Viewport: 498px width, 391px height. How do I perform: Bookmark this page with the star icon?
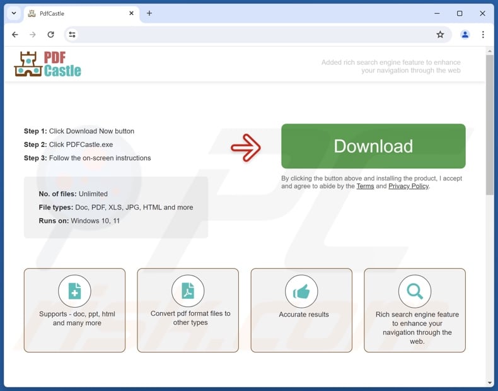pos(440,35)
